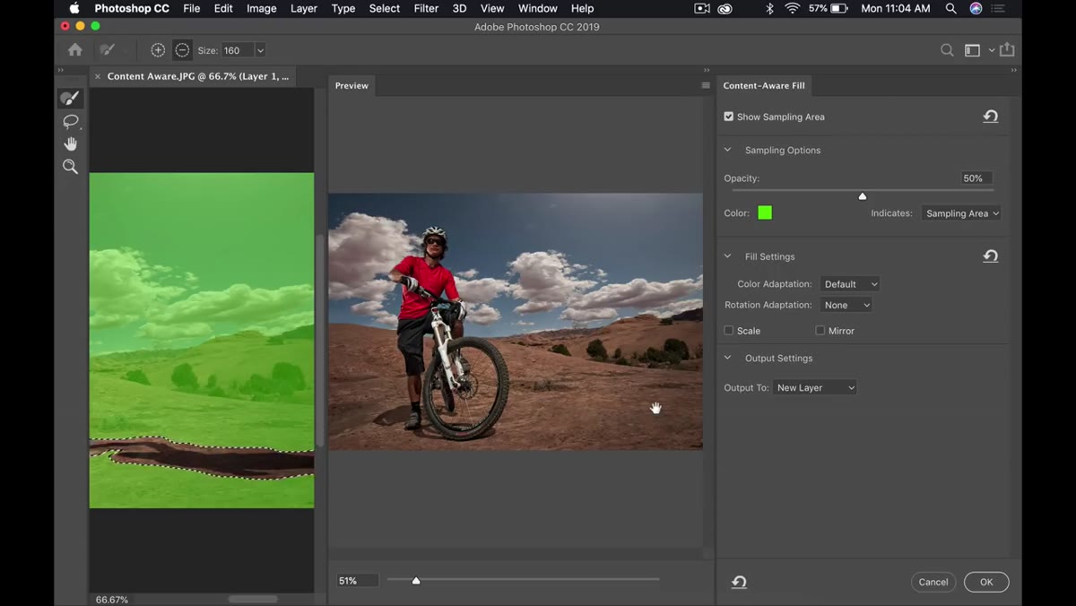
Task: Open Siri from the menu bar
Action: [x=976, y=8]
